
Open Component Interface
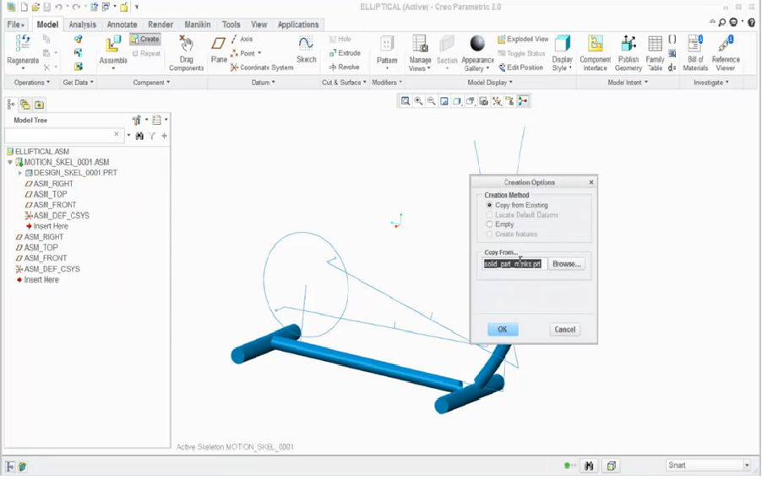pos(596,53)
